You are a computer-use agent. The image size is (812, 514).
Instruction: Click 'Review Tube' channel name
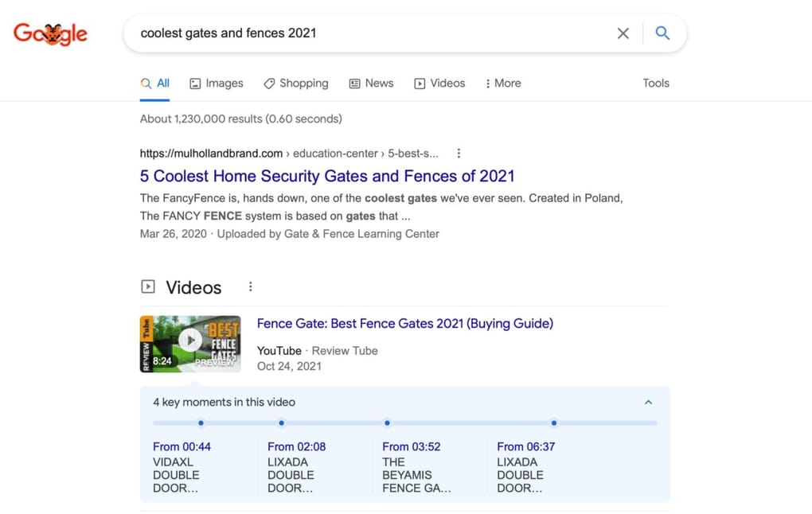[x=345, y=351]
